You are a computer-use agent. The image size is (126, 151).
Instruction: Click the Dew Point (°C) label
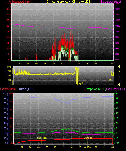[115, 89]
